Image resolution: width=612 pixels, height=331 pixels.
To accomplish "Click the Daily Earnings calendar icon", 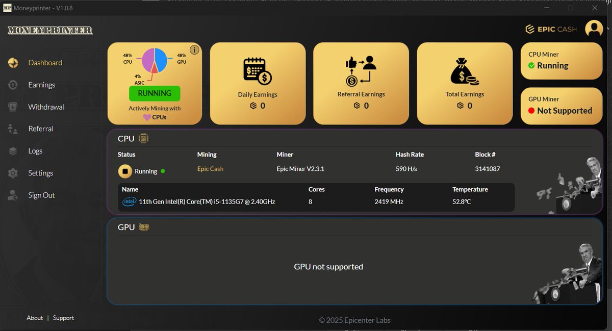I will tap(258, 71).
